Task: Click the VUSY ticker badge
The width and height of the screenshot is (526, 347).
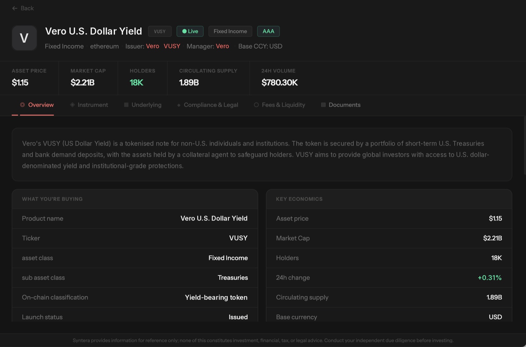Action: click(160, 31)
